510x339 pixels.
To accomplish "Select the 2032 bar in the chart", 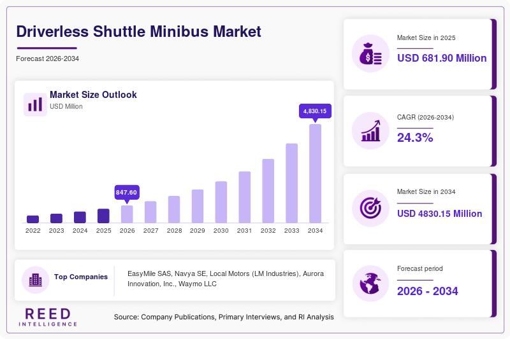I will 268,191.
